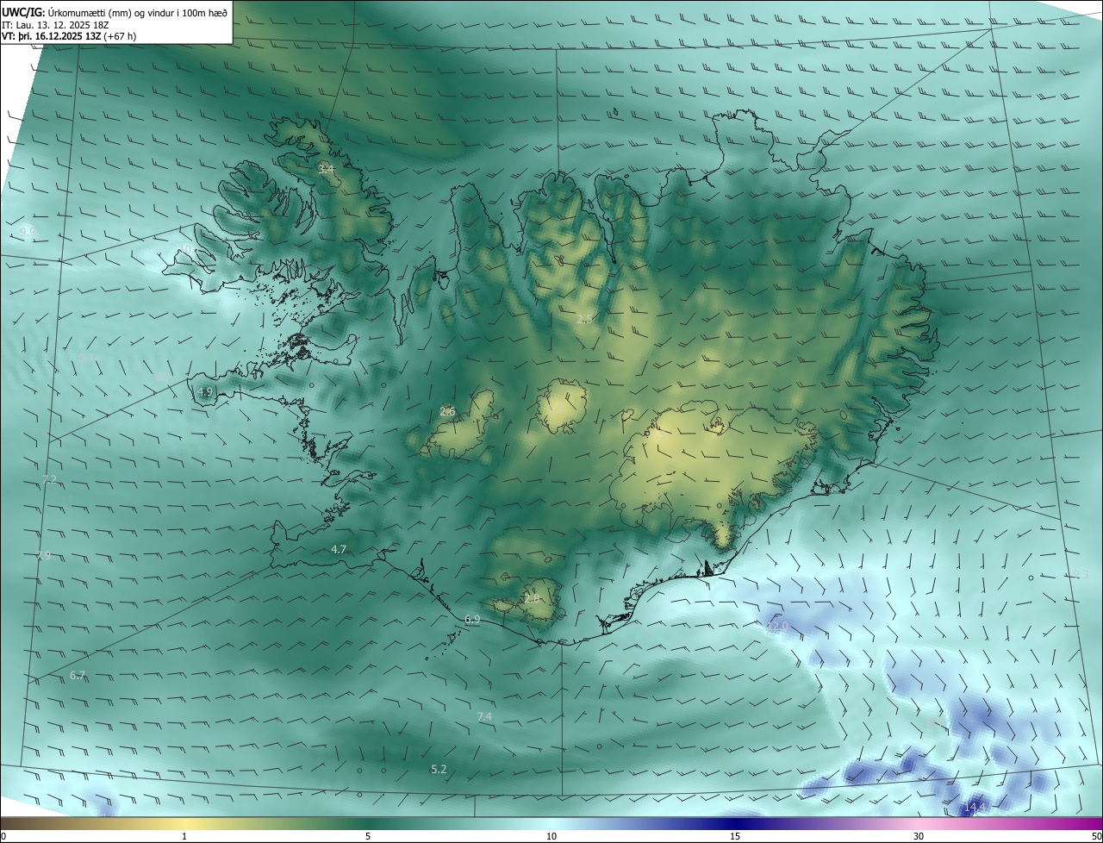The width and height of the screenshot is (1103, 843).
Task: Click the 15 tick label on the color scale
Action: (735, 836)
